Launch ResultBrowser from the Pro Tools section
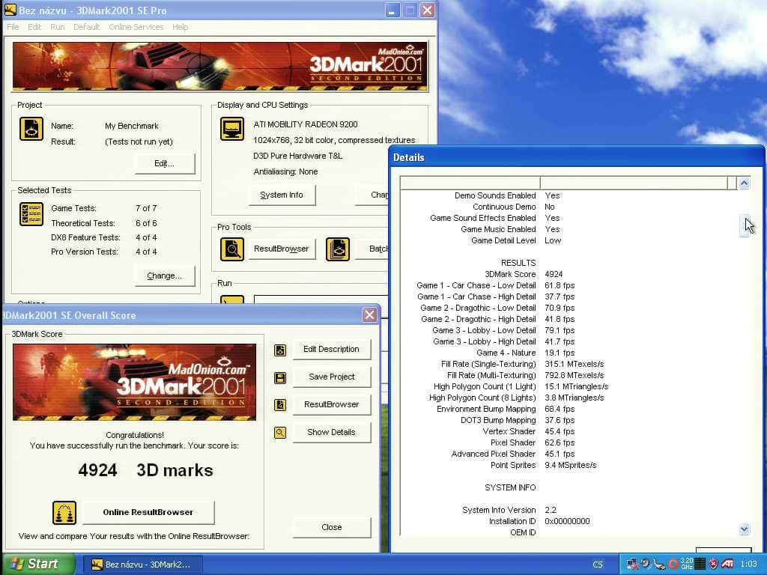 pyautogui.click(x=282, y=249)
